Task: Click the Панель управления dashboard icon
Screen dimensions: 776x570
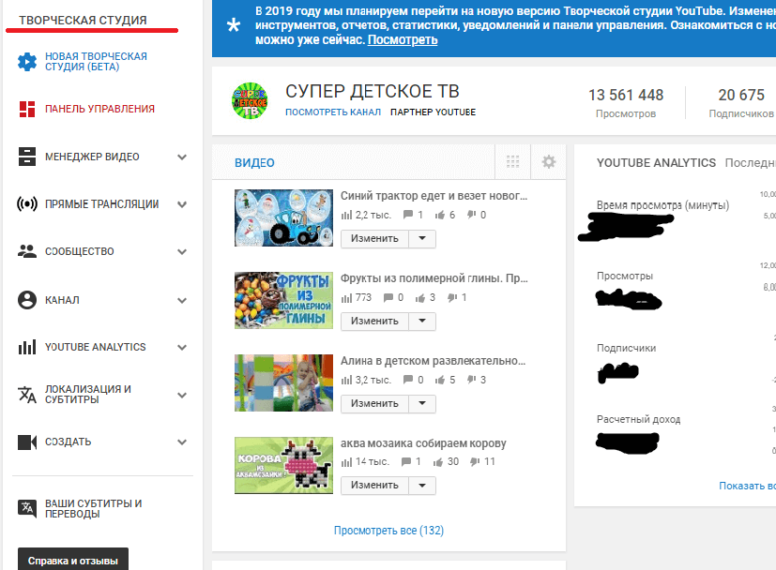Action: pos(27,109)
